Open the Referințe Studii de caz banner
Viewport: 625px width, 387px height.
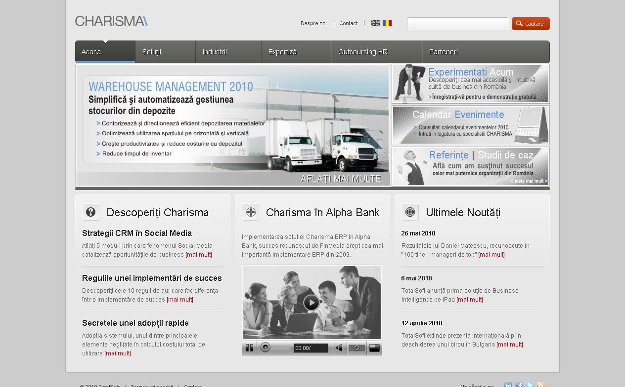[x=470, y=166]
